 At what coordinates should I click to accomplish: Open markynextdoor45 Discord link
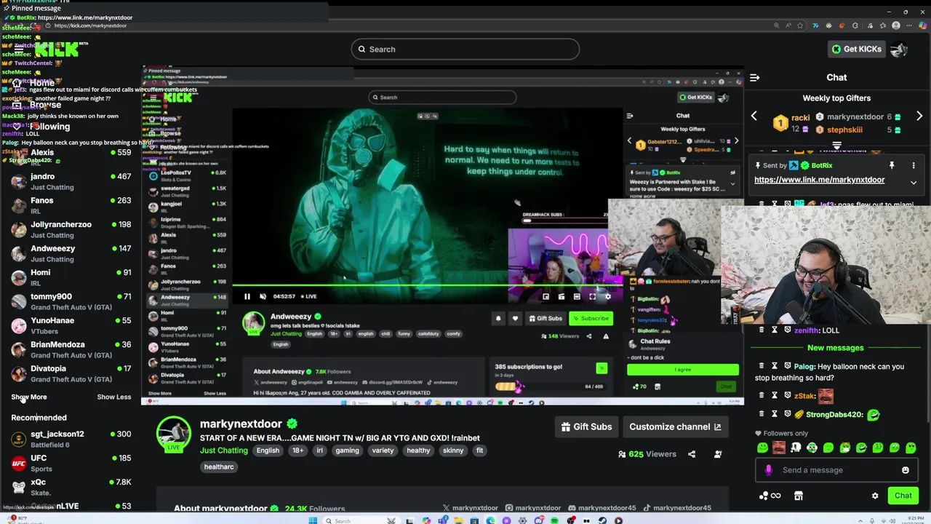[x=602, y=508]
